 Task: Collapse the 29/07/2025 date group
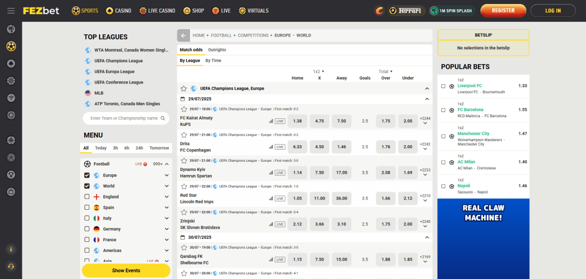427,99
